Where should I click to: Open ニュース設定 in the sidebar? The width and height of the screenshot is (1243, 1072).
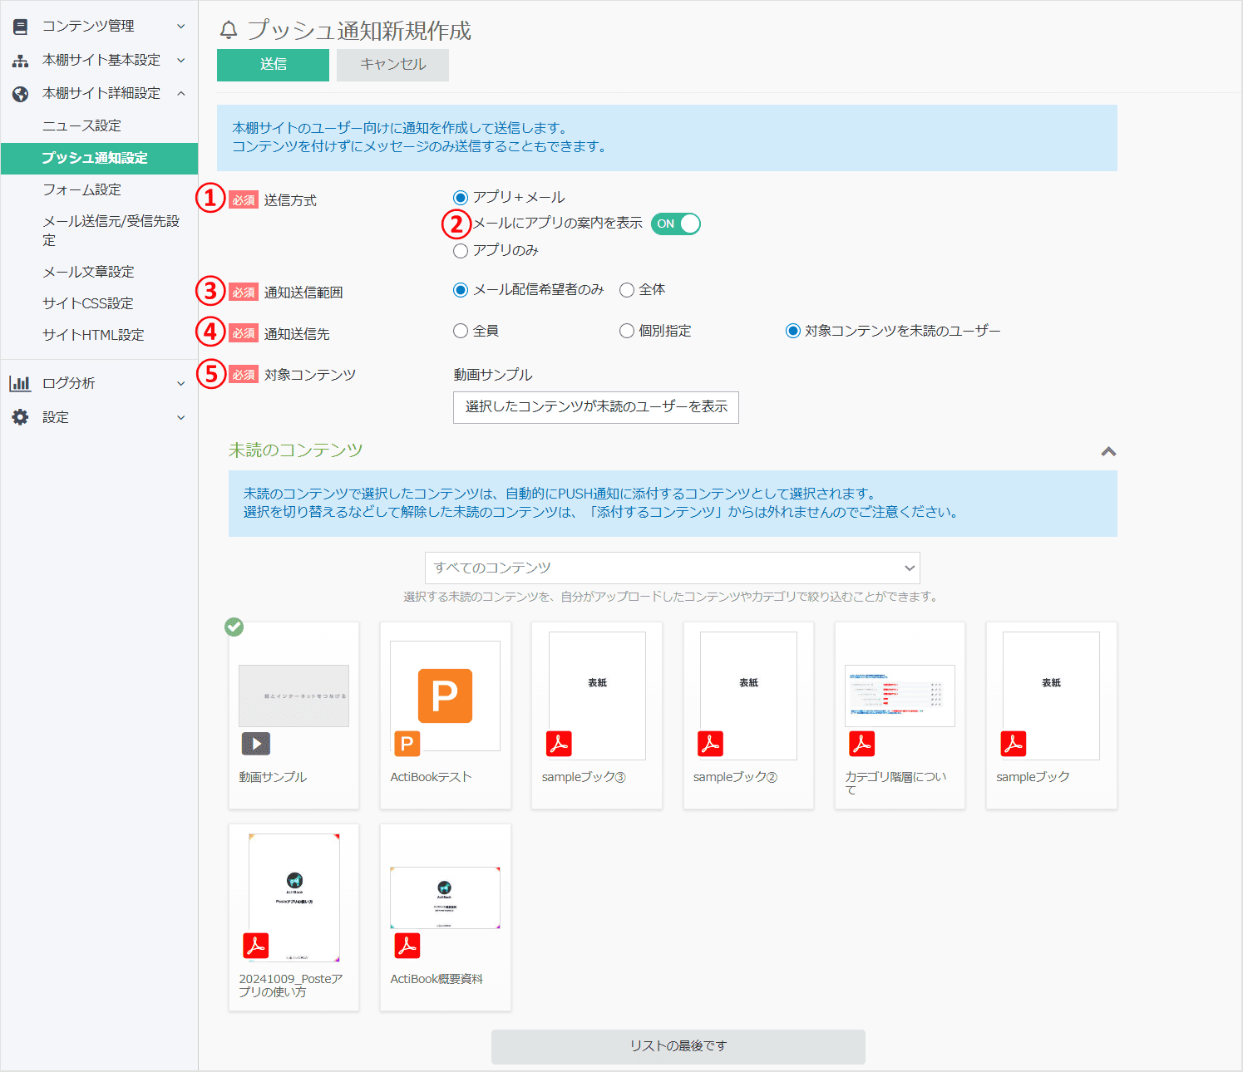tap(81, 125)
